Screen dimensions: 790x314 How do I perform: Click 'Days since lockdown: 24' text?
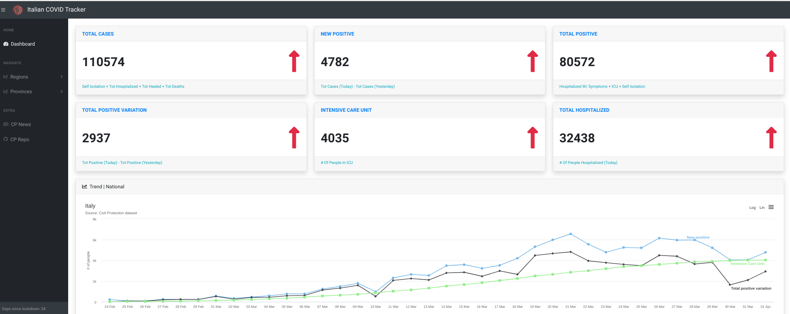tap(24, 309)
